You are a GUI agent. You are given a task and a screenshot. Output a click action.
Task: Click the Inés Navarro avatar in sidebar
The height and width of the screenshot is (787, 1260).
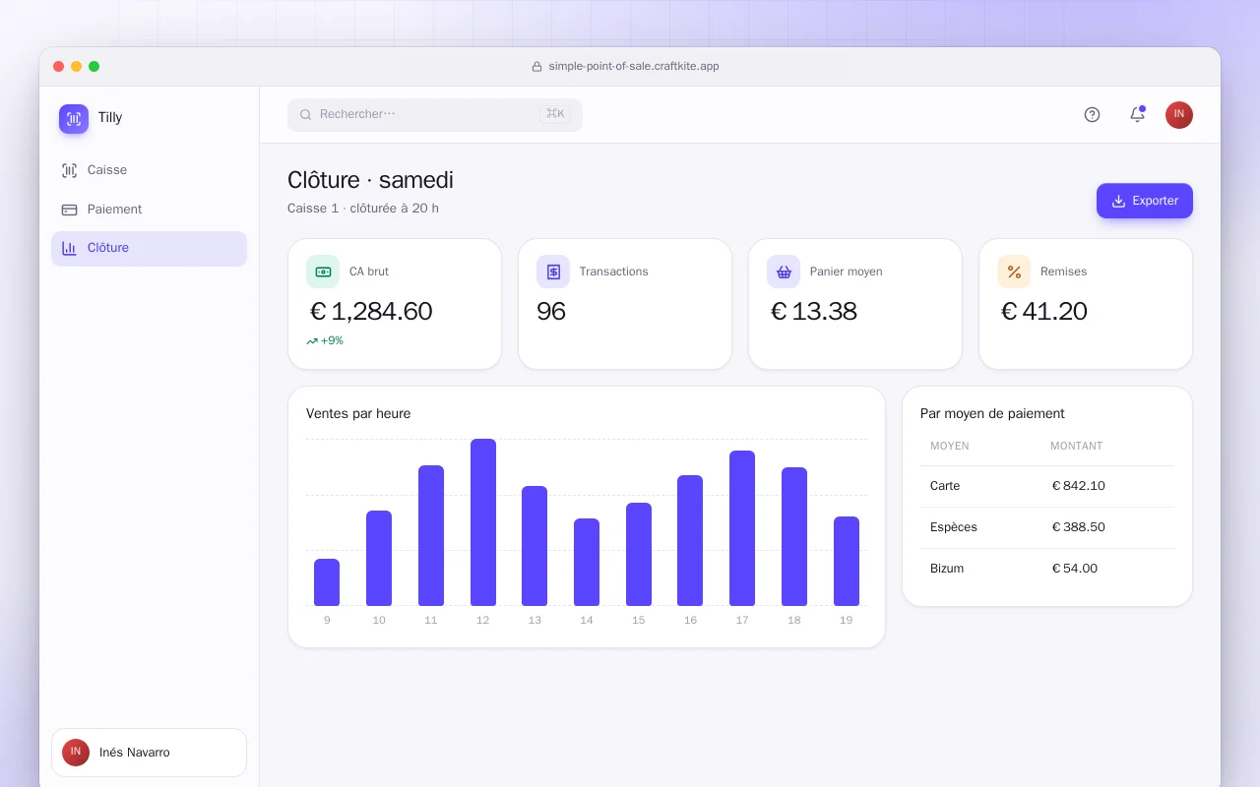[76, 753]
